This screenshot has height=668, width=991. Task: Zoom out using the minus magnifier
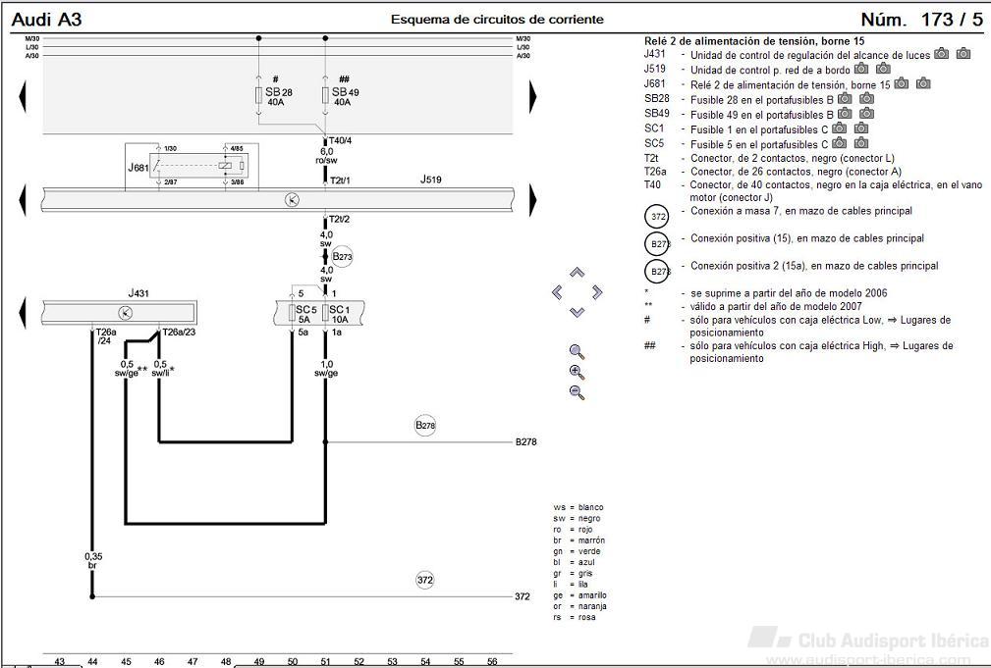tap(578, 392)
